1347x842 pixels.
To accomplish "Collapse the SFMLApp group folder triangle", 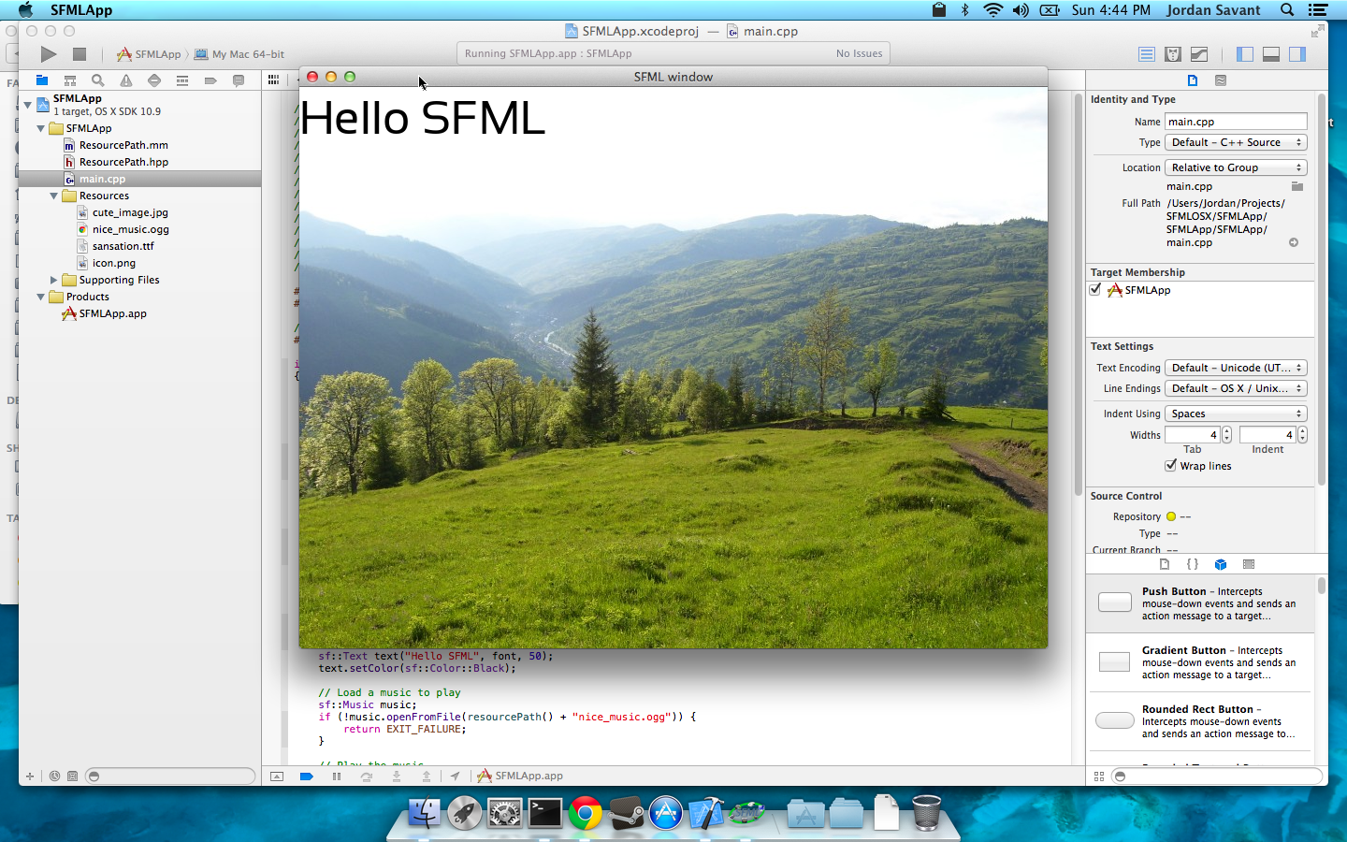I will pos(41,128).
